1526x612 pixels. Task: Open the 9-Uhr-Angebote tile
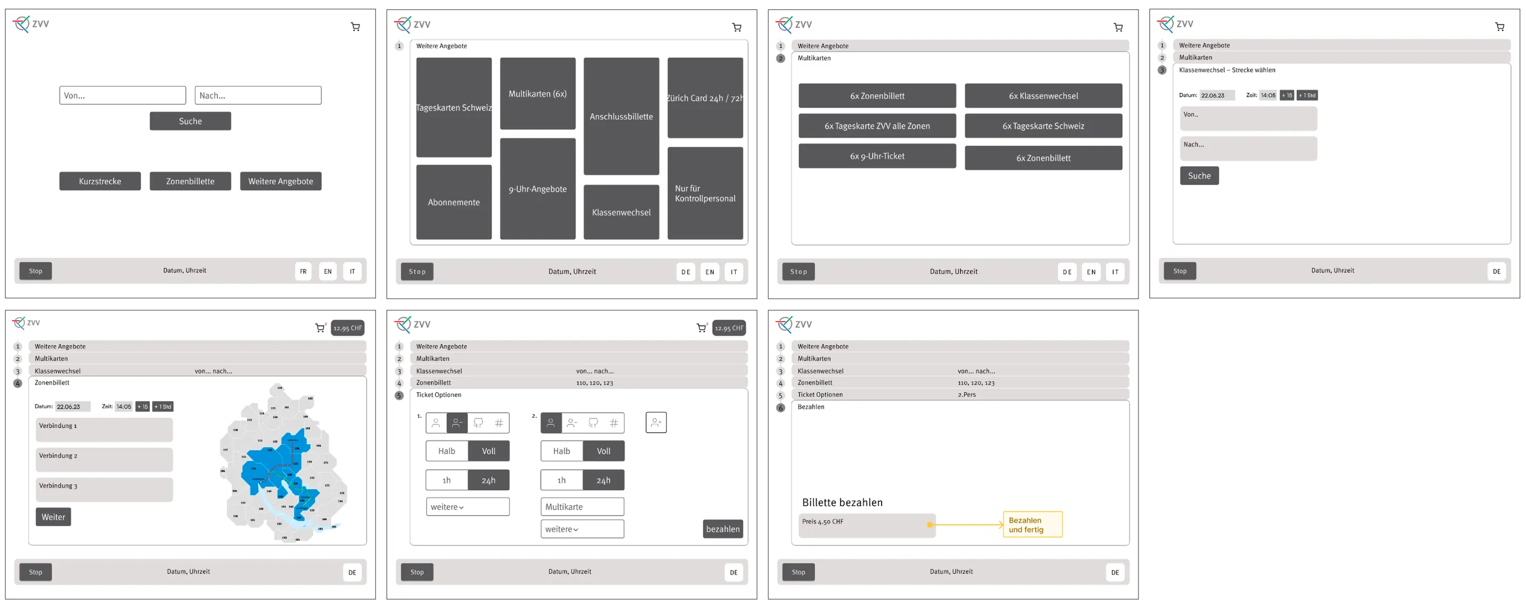[x=537, y=189]
